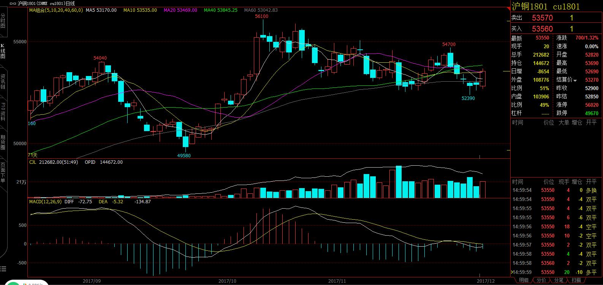Select the K线图 sidebar tab
Screen dimensions: 603x285
click(x=3, y=51)
